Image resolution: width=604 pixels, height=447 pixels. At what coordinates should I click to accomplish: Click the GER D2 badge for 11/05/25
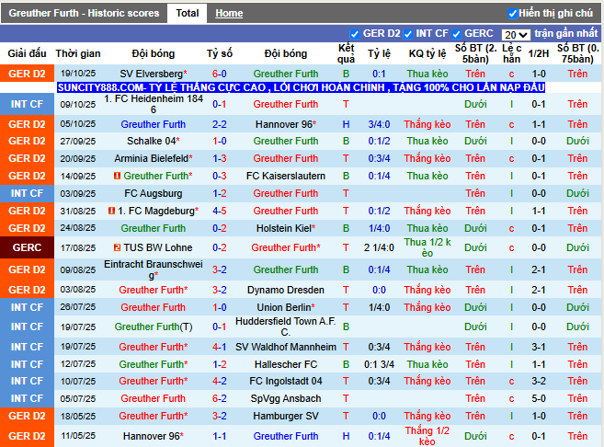point(27,436)
